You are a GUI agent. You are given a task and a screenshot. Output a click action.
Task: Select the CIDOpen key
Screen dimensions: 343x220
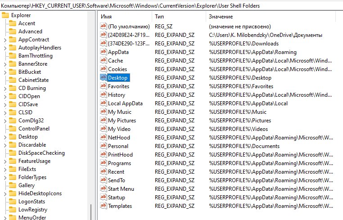[29, 96]
